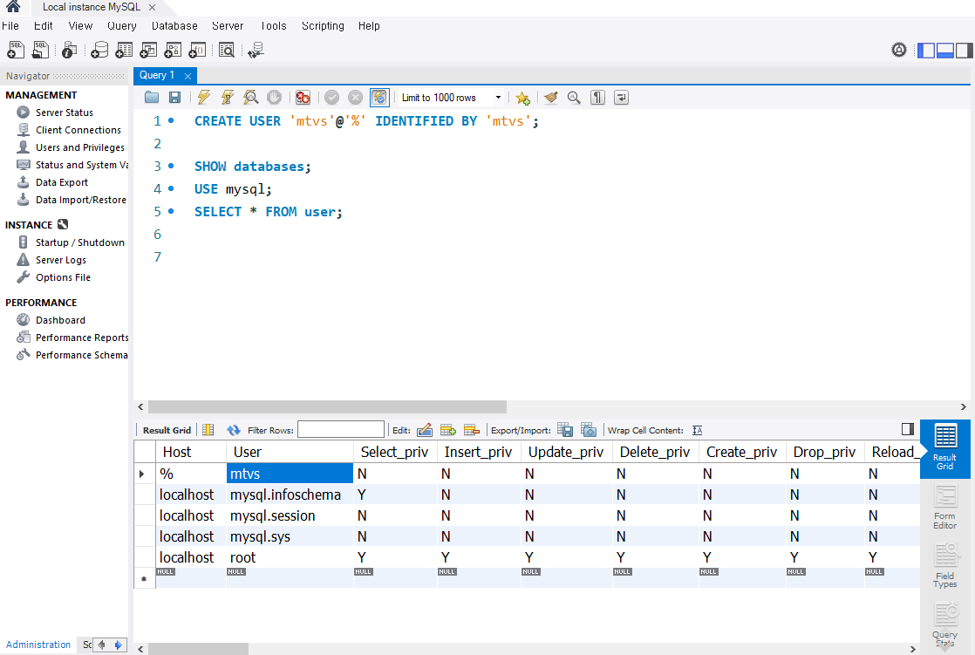975x655 pixels.
Task: Click Server Status in Management section
Action: [x=64, y=113]
